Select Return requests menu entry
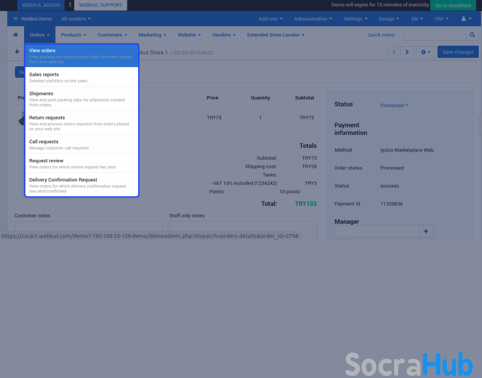The height and width of the screenshot is (378, 482). point(82,123)
